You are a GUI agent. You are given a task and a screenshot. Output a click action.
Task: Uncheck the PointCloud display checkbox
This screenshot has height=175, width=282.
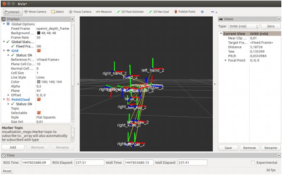click(x=39, y=99)
